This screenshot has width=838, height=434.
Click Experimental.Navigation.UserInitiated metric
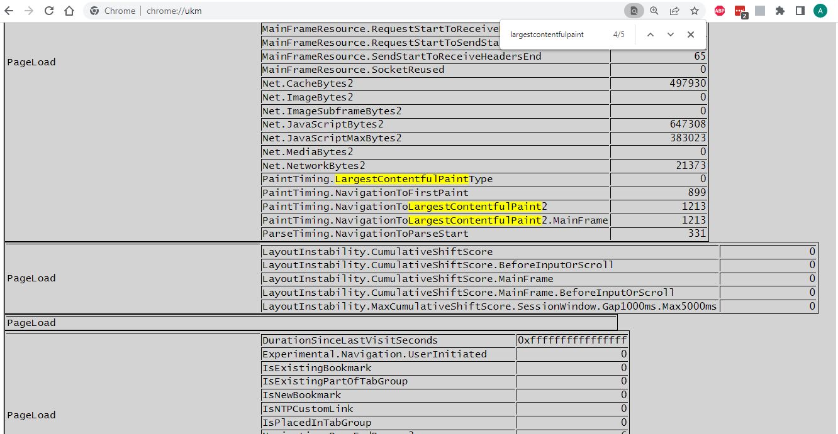[374, 354]
